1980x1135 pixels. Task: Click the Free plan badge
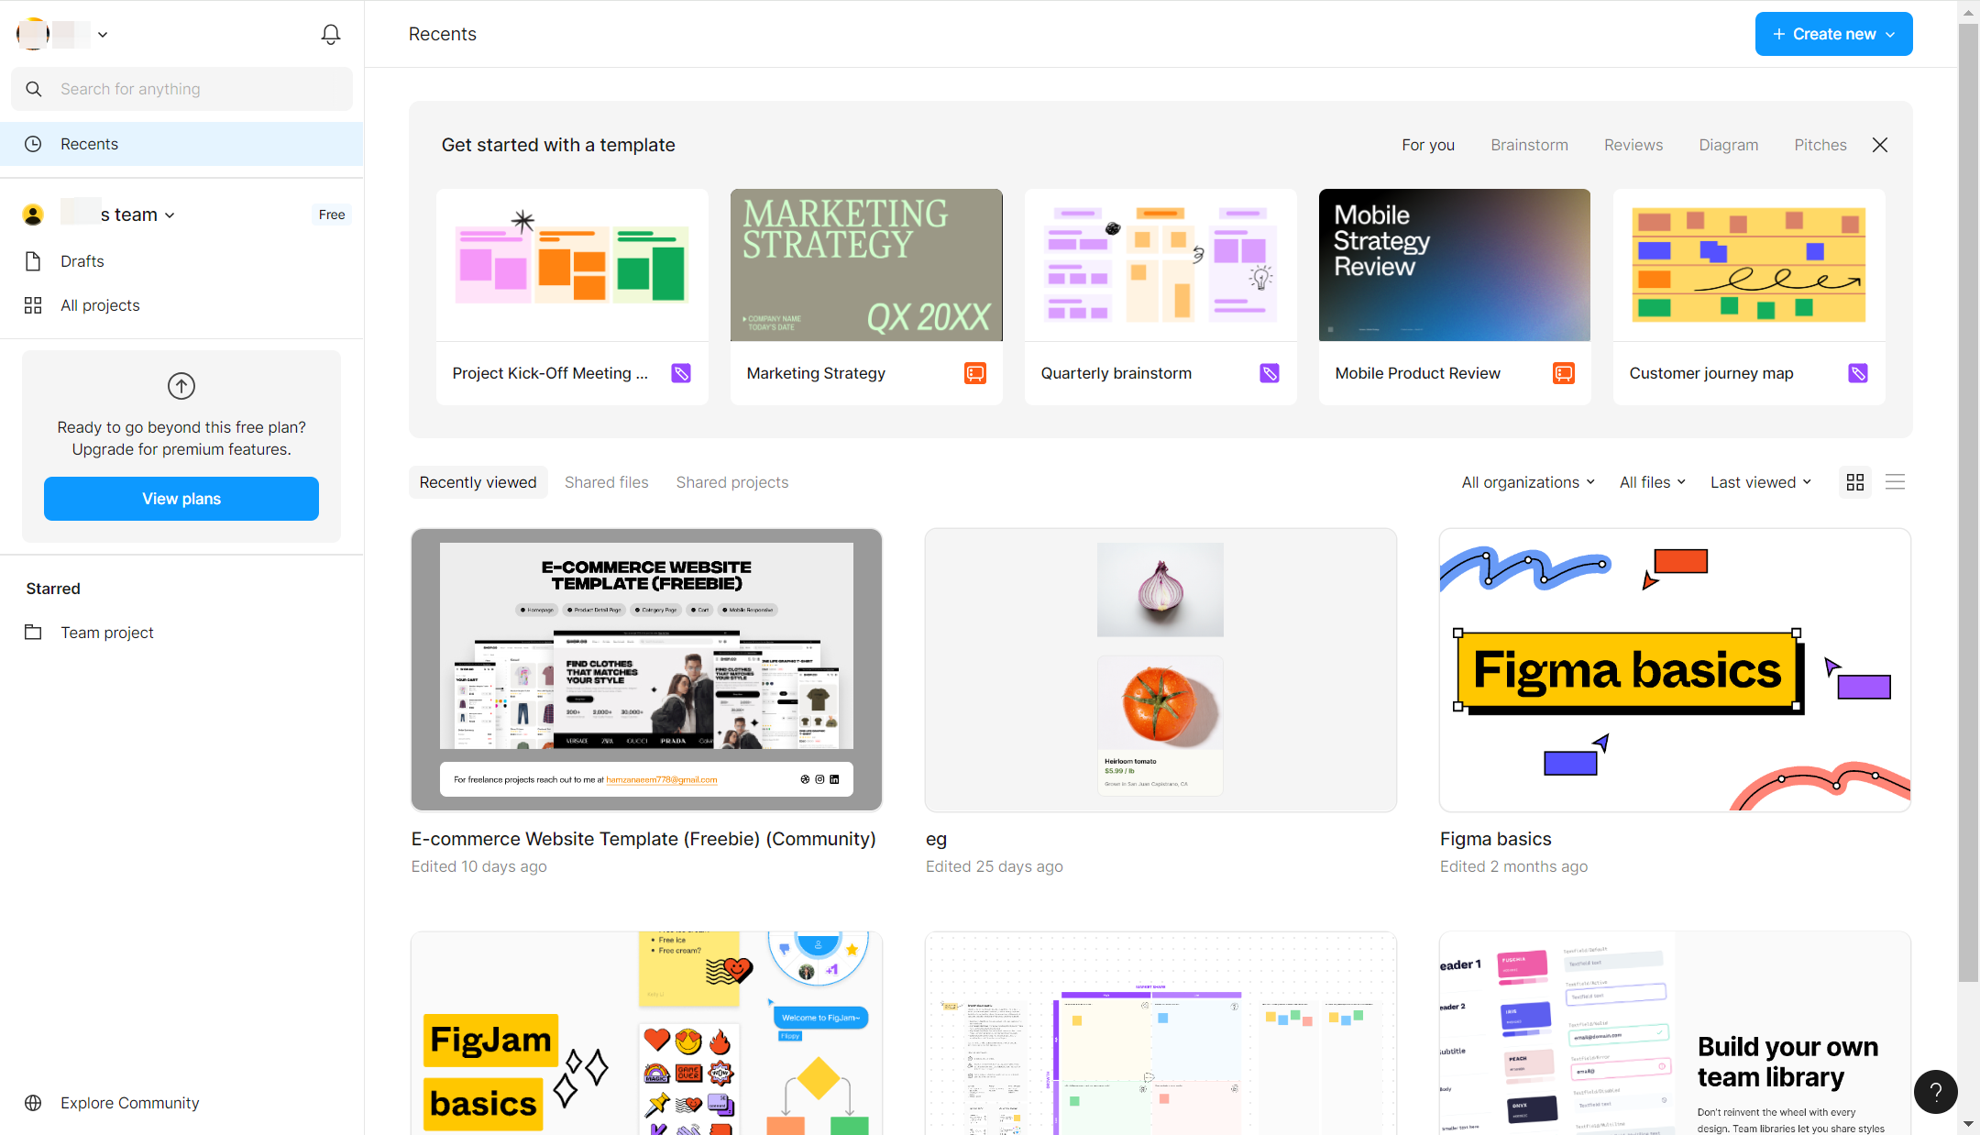point(332,215)
